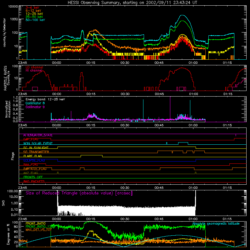The width and height of the screenshot is (250, 250).
Task: Click the counts/s/detector axis label
Action: click(4, 32)
